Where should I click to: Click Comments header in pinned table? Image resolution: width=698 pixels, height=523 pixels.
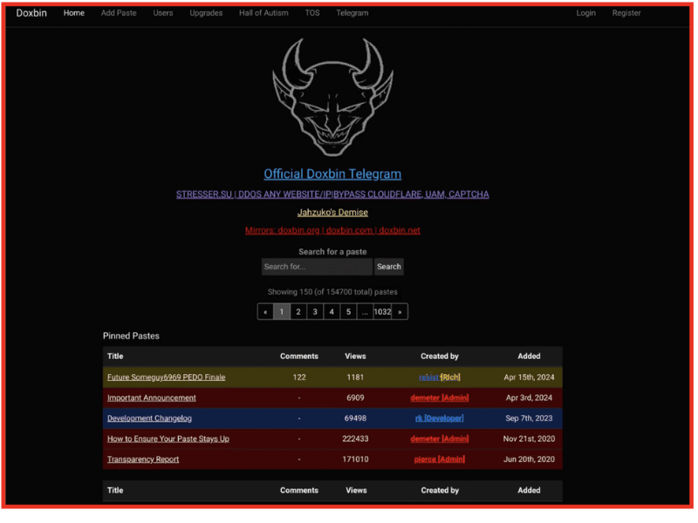[299, 357]
